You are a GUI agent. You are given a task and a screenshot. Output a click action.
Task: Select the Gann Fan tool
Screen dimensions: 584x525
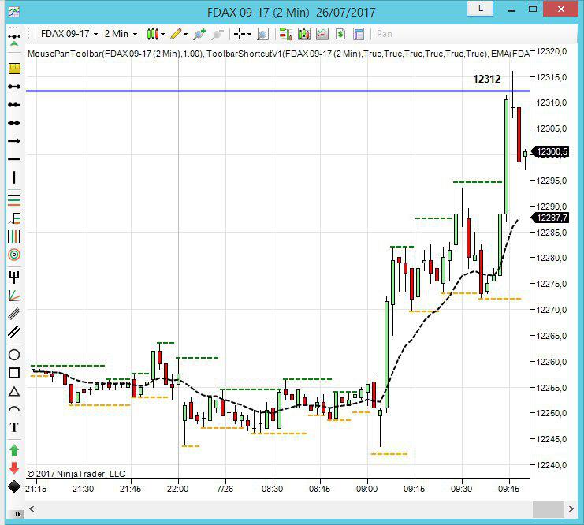coord(14,296)
